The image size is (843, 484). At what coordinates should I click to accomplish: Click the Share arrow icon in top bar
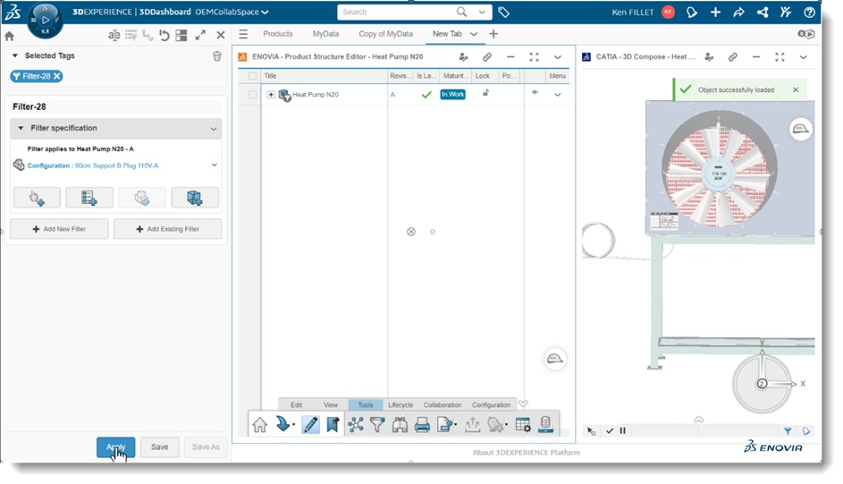tap(738, 12)
